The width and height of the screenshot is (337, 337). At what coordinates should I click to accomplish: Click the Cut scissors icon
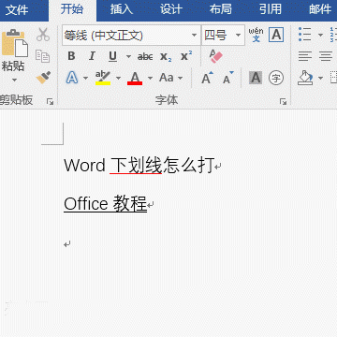[43, 35]
